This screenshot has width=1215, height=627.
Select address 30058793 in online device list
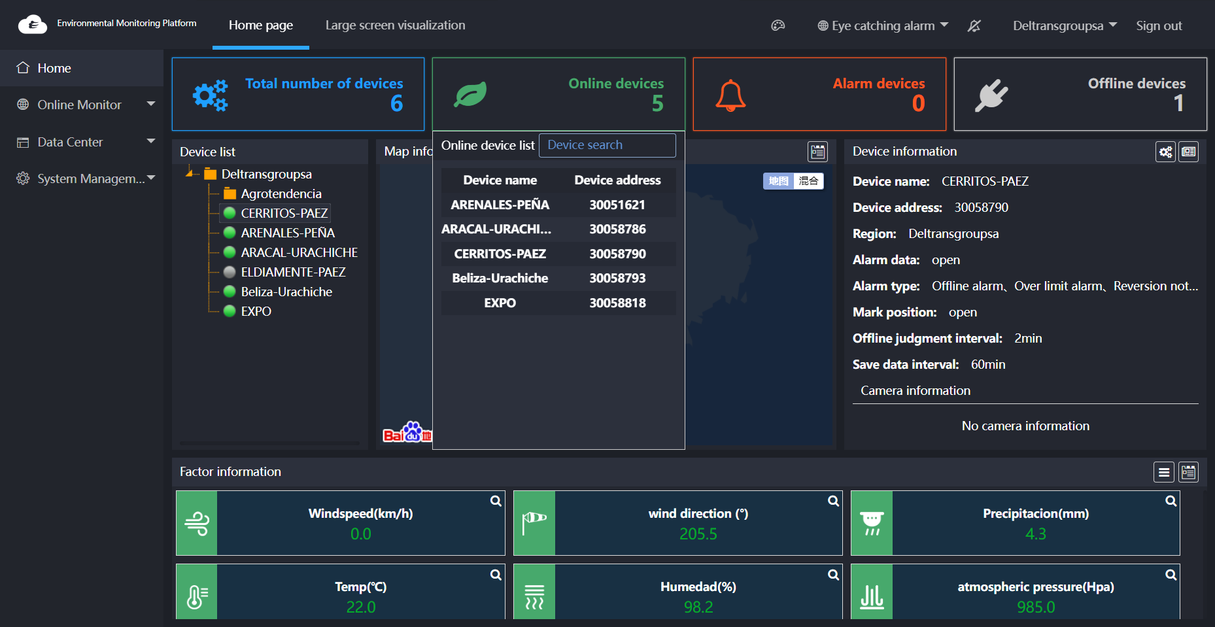point(617,278)
